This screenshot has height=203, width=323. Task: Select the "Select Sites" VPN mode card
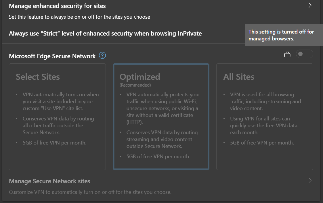[x=57, y=117]
